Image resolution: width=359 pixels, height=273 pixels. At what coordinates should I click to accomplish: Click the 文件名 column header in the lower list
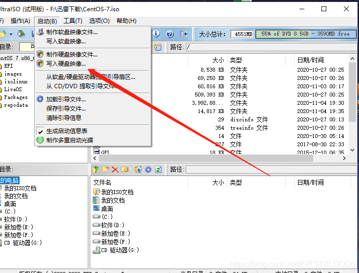(102, 182)
